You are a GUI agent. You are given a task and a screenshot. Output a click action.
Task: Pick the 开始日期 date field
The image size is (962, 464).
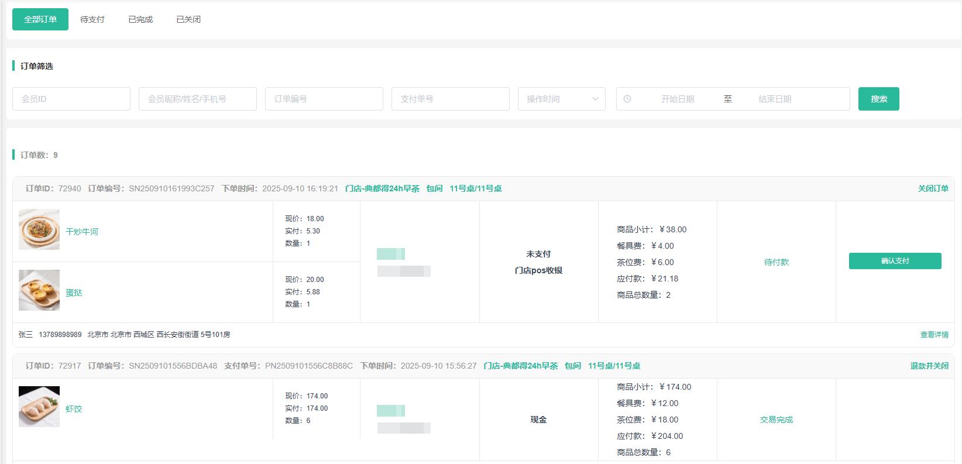(x=678, y=99)
